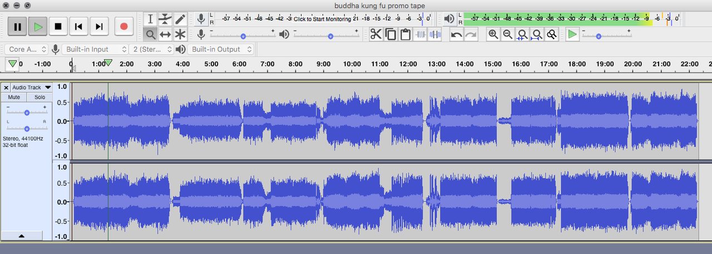Image resolution: width=712 pixels, height=254 pixels.
Task: Skip to start of the track
Action: pos(78,26)
